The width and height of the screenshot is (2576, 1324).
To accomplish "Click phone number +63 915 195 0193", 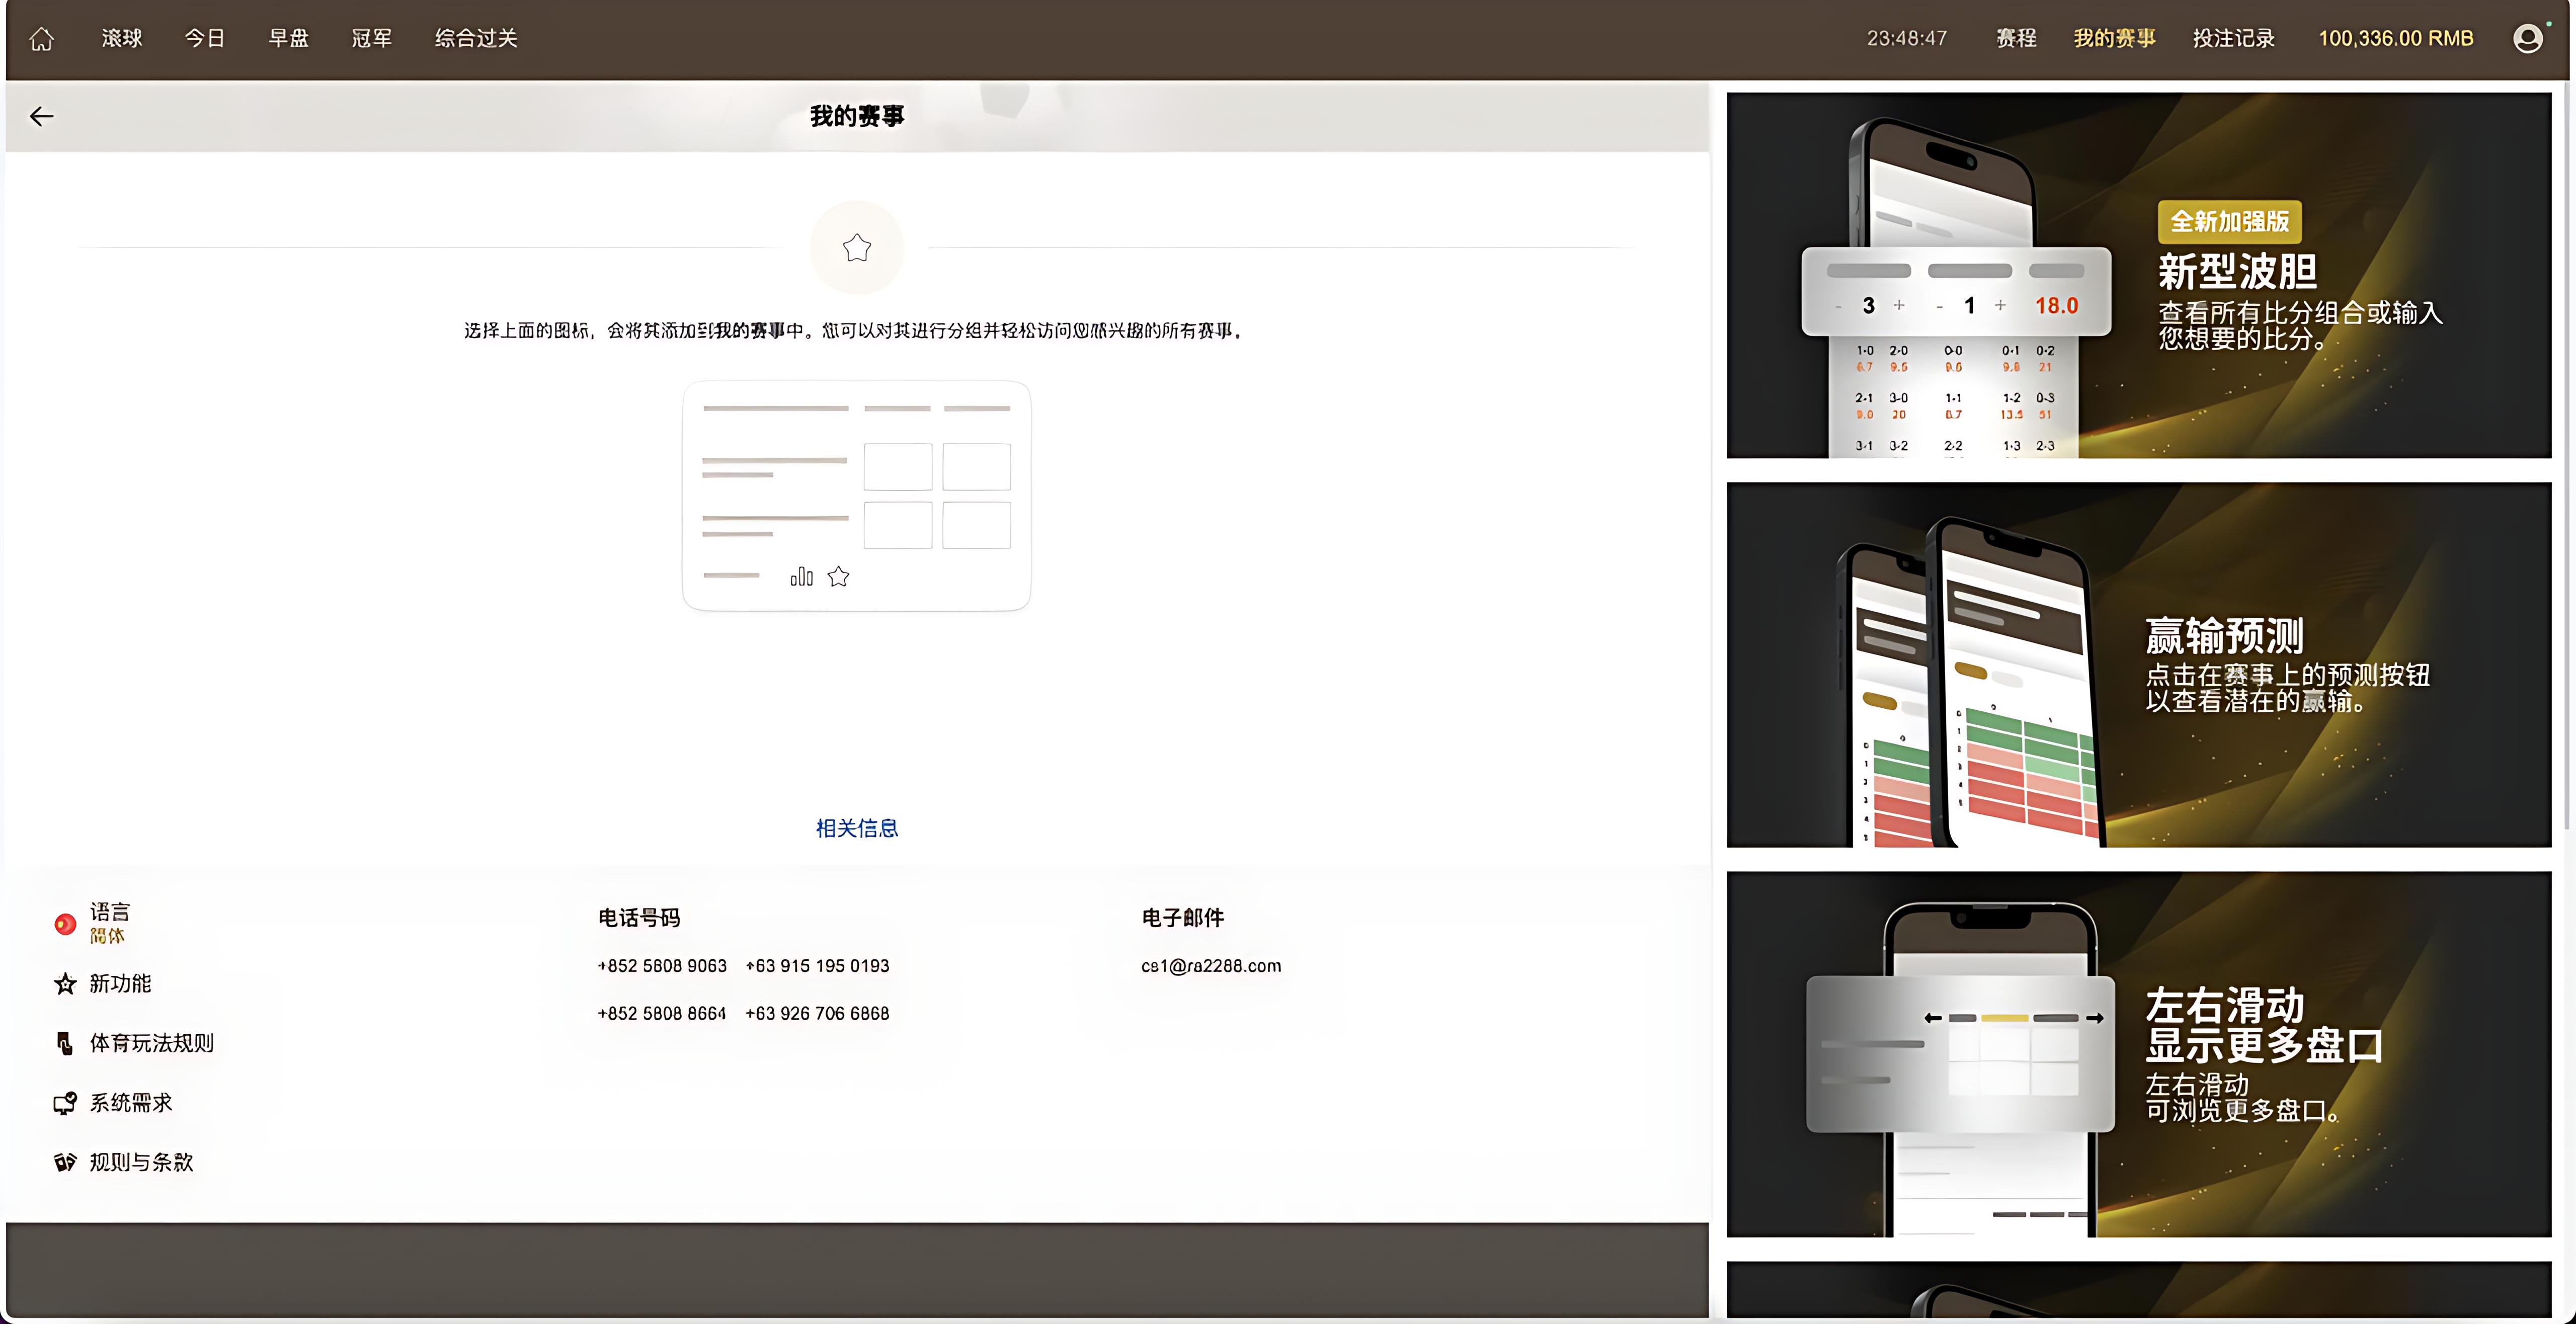I will pos(817,966).
